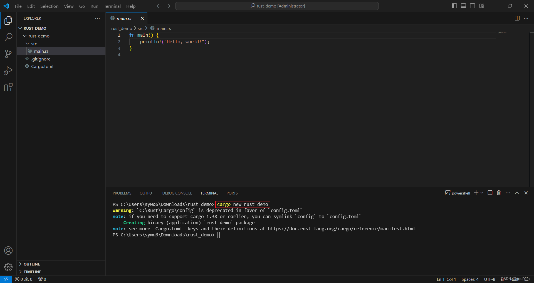Open the manifest.html link in terminal

coord(342,229)
